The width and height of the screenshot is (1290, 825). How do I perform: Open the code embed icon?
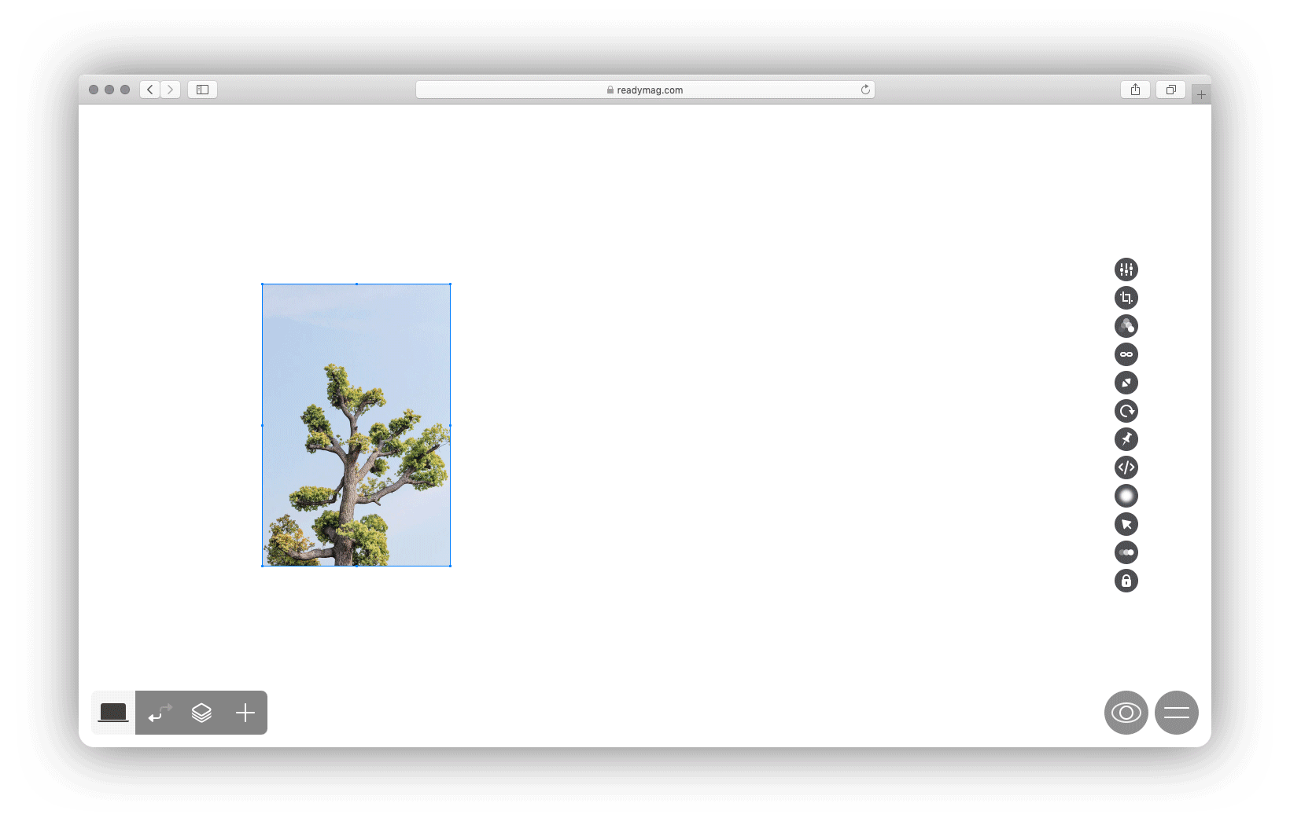[x=1126, y=467]
